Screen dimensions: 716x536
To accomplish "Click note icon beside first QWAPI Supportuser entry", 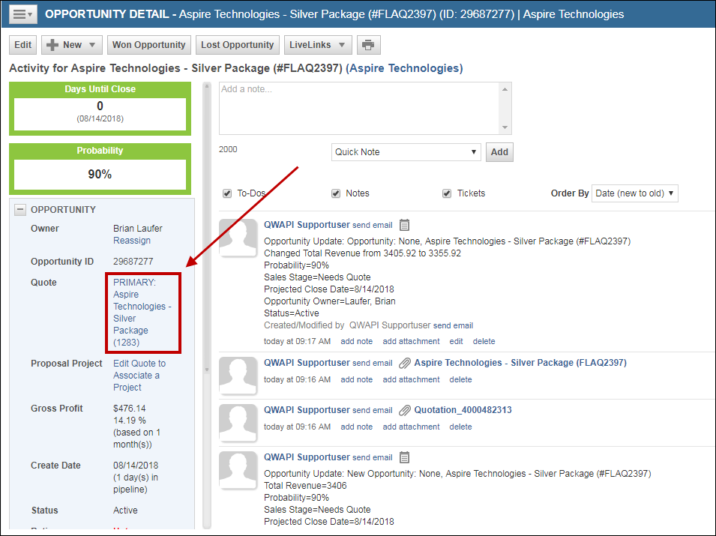I will (405, 224).
